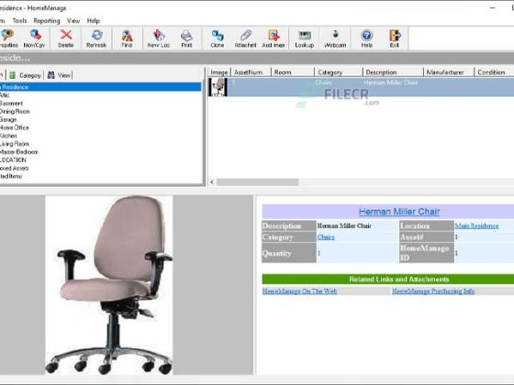514x385 pixels.
Task: Open the Chairs category link
Action: pyautogui.click(x=326, y=237)
